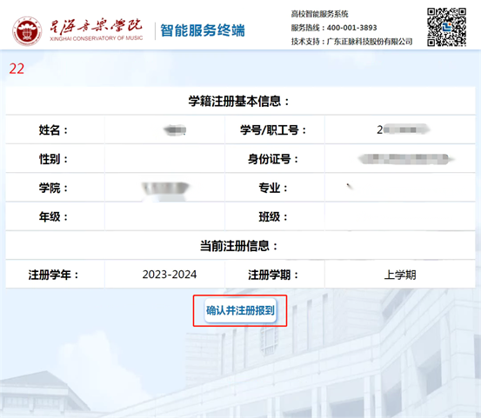481x418 pixels.
Task: Select the 服务热线:400-001-3893 text
Action: point(334,28)
